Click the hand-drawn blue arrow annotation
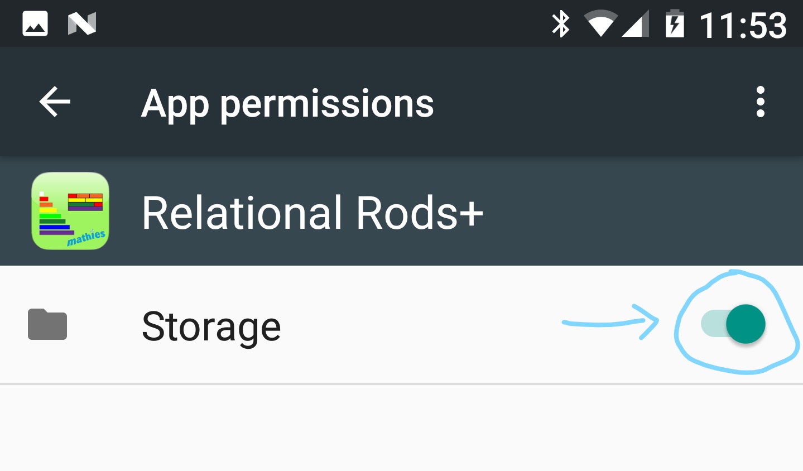The height and width of the screenshot is (471, 803). click(610, 322)
